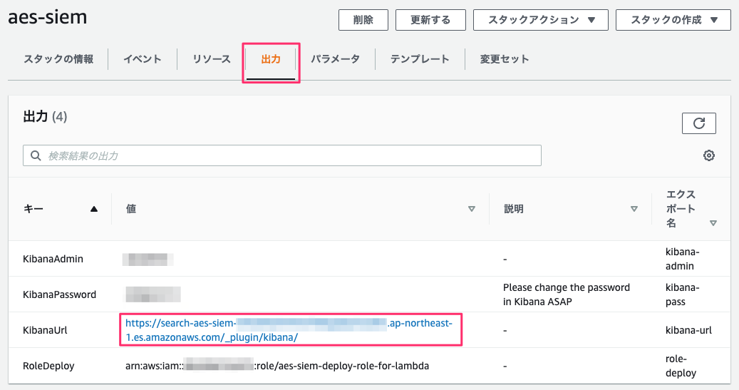739x390 pixels.
Task: Switch to the パラメータ tab
Action: tap(335, 59)
